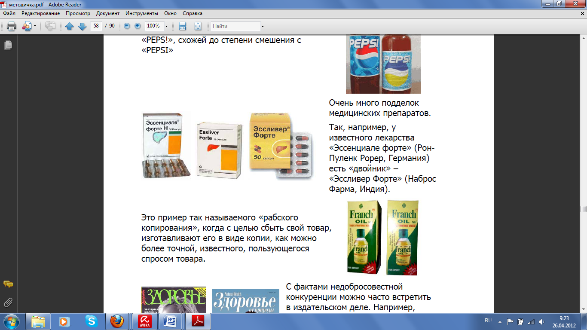The image size is (587, 330).
Task: Click the greyed-out gear share icon
Action: pyautogui.click(x=50, y=26)
